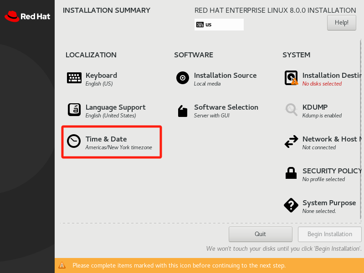Click the Quit button
The height and width of the screenshot is (273, 364).
tap(261, 234)
